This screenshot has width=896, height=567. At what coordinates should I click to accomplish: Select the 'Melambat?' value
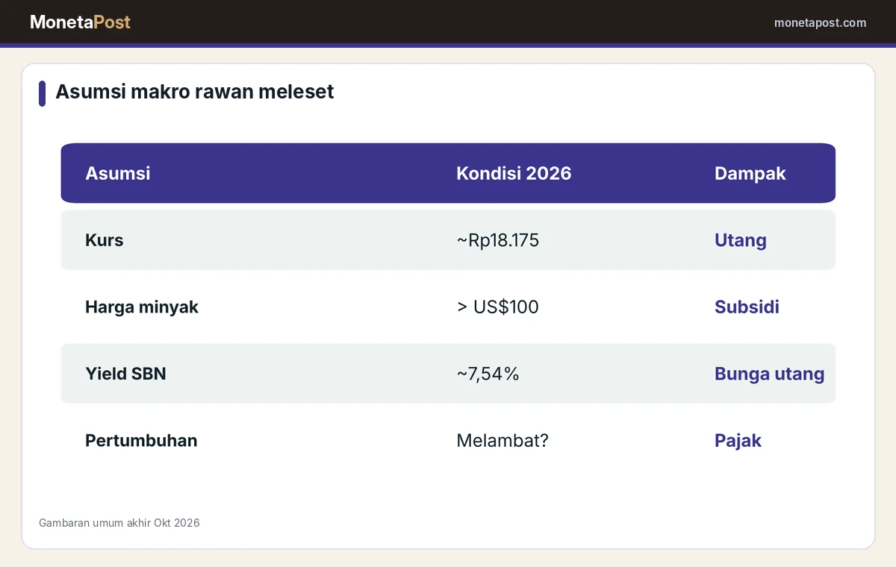coord(503,440)
